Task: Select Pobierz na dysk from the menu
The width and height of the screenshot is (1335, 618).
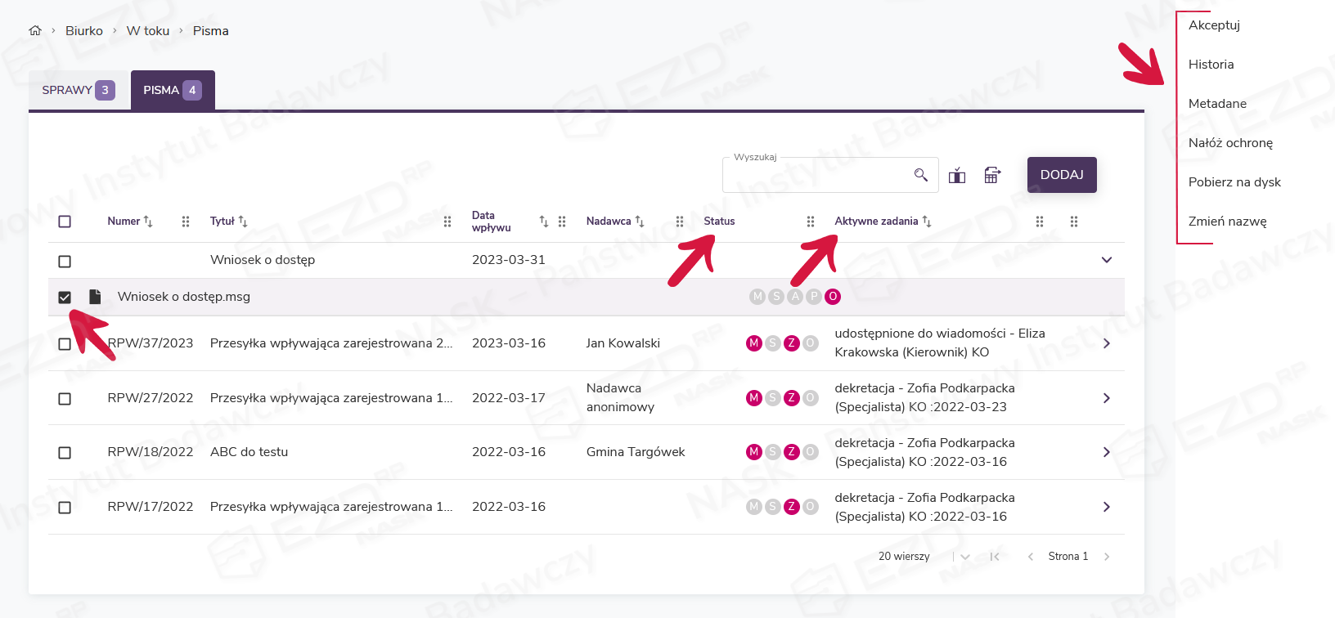Action: pyautogui.click(x=1234, y=182)
